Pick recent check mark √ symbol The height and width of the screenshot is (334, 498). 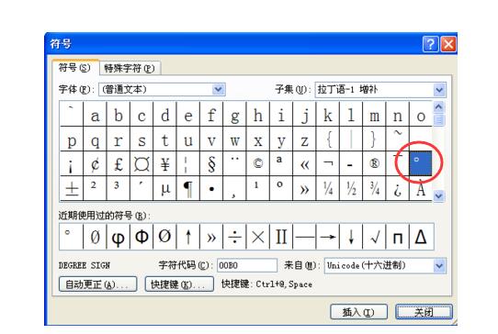tap(374, 237)
